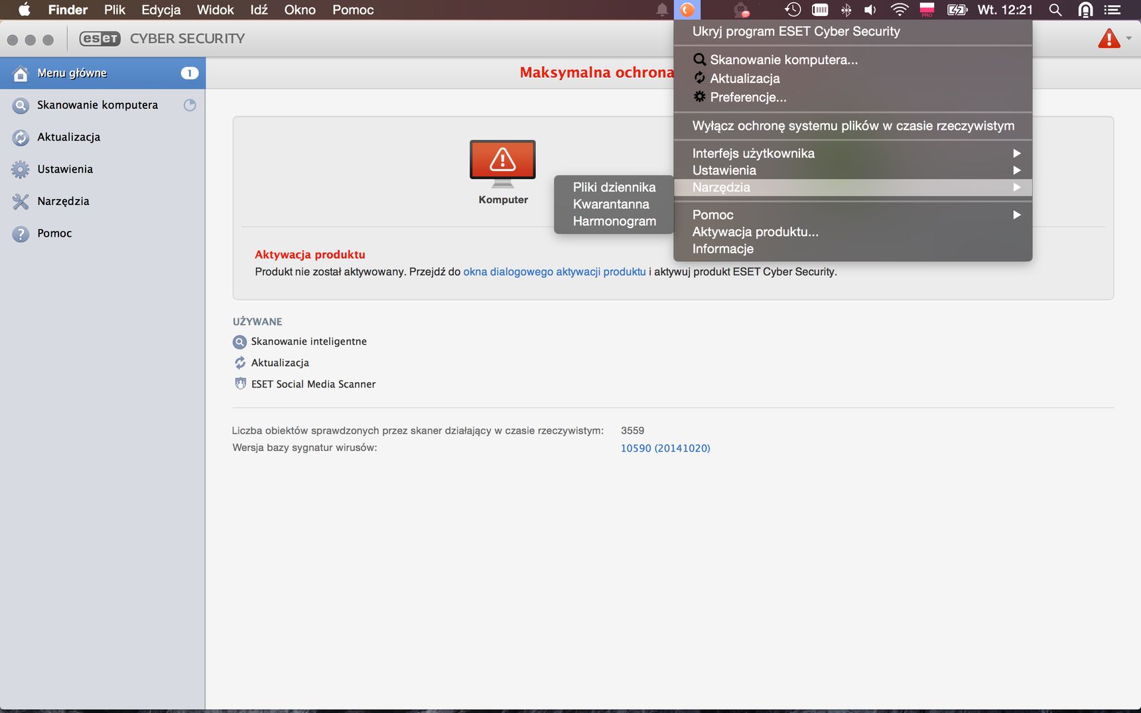Viewport: 1141px width, 713px height.
Task: Click the Skanowanie komputera sidebar magnifier icon
Action: point(21,105)
